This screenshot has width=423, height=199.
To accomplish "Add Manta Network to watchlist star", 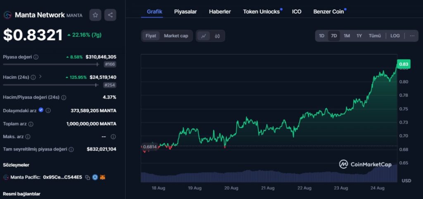I will click(x=95, y=15).
